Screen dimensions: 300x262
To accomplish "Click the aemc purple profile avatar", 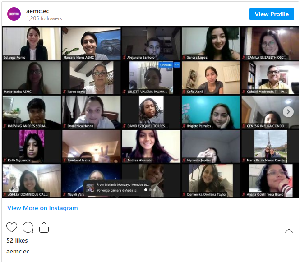I will [14, 14].
